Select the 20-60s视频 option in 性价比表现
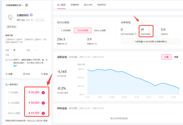The width and height of the screenshot is (183, 125). pyautogui.click(x=83, y=30)
